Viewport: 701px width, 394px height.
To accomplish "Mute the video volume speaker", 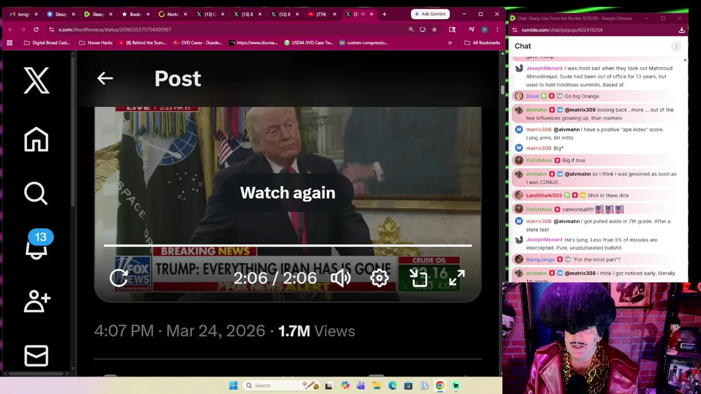I will [x=341, y=278].
